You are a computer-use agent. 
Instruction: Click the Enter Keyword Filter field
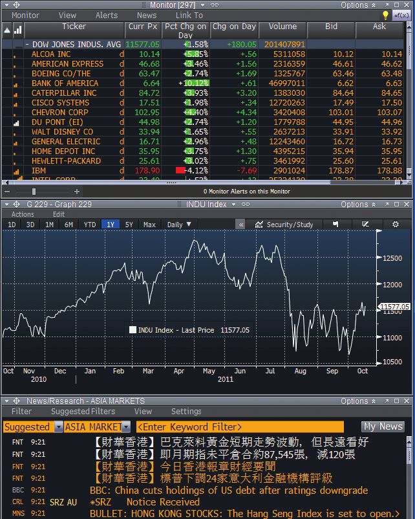coord(240,427)
